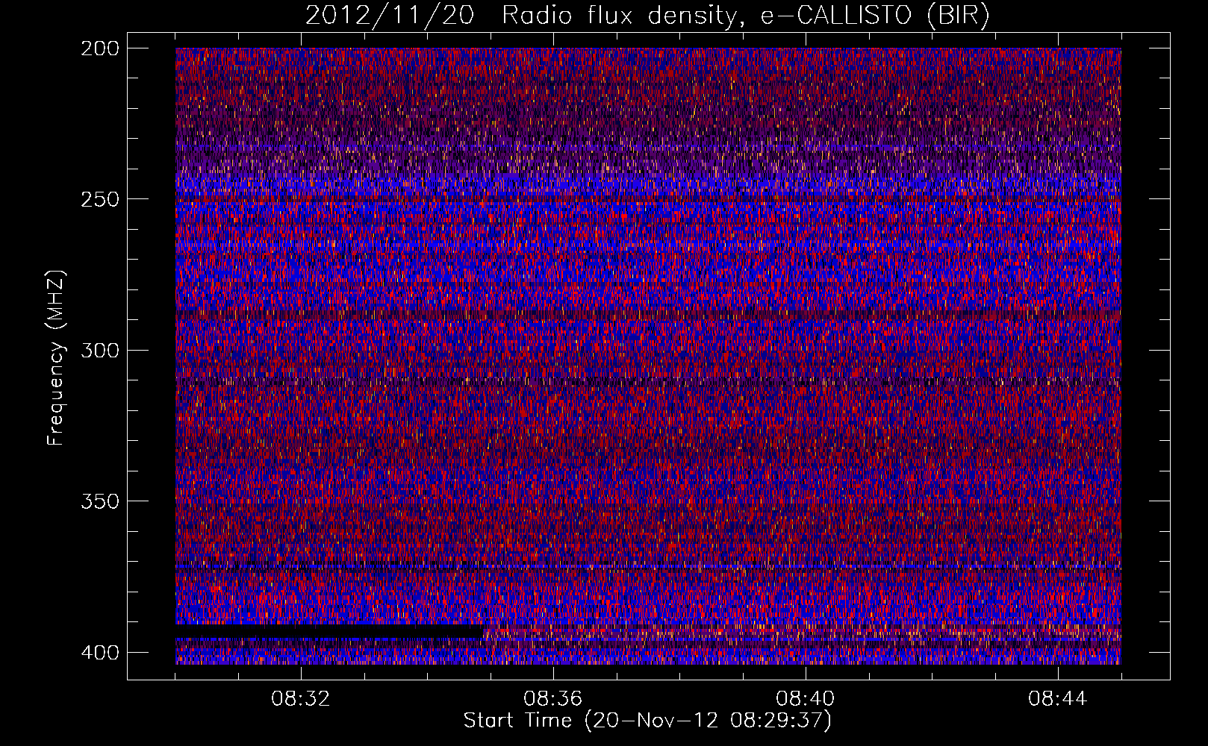Click the 08:44 time tick label

[1057, 699]
